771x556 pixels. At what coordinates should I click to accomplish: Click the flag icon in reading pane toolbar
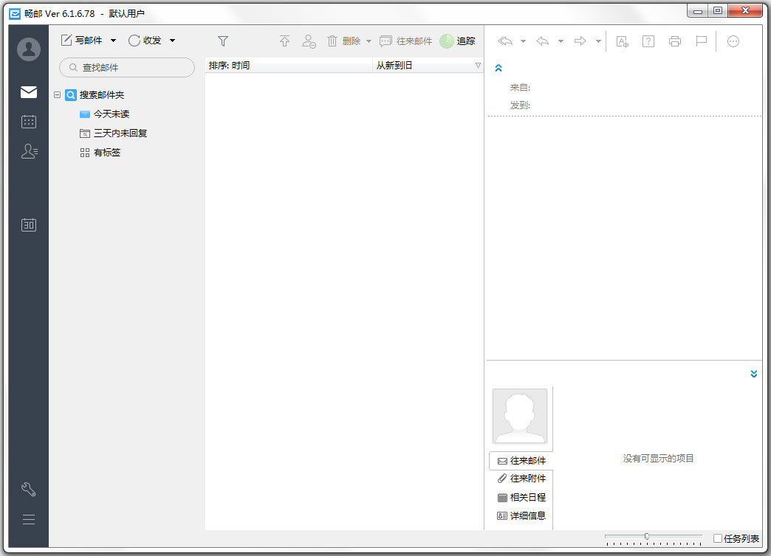click(701, 41)
